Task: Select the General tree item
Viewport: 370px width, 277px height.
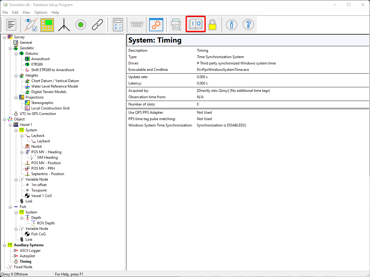Action: point(26,43)
